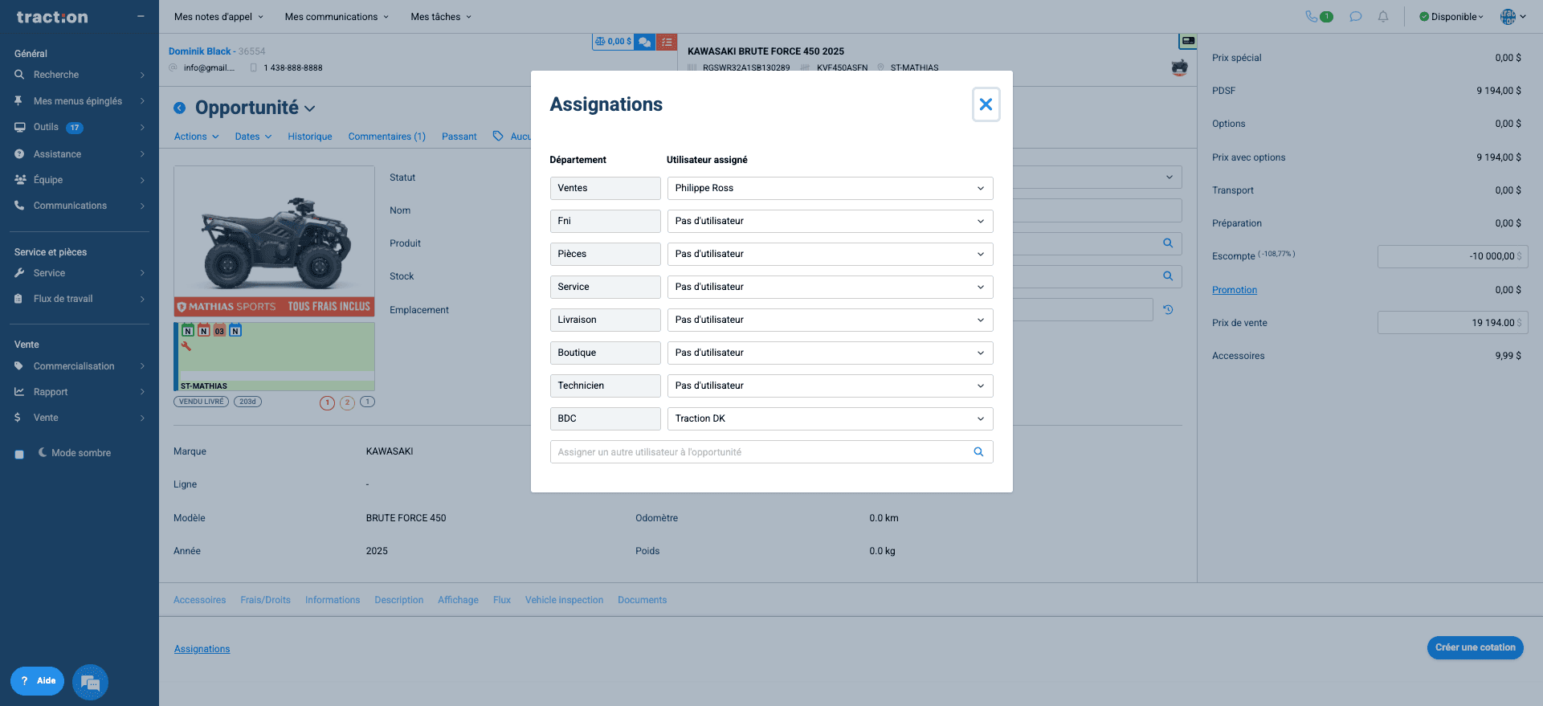
Task: Click the Escompte amount field
Action: point(1452,256)
